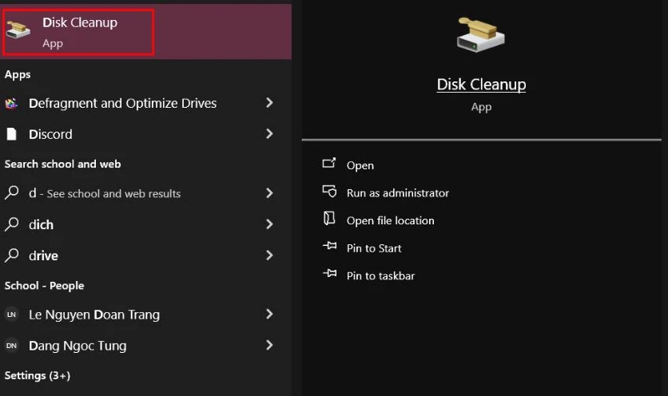Choose Pin to taskbar

[380, 276]
